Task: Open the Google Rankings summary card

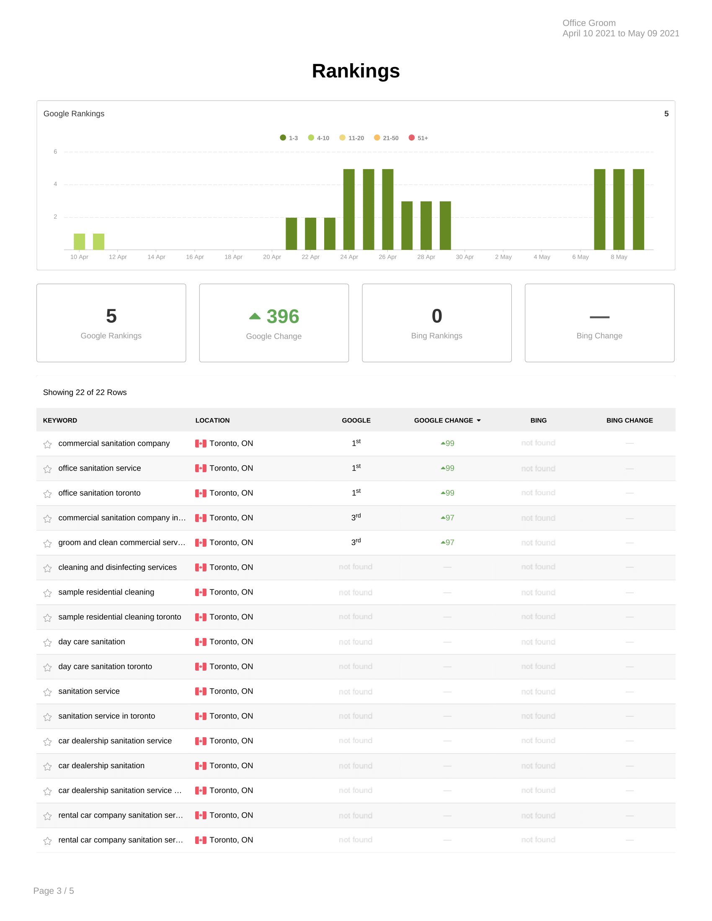Action: [111, 323]
